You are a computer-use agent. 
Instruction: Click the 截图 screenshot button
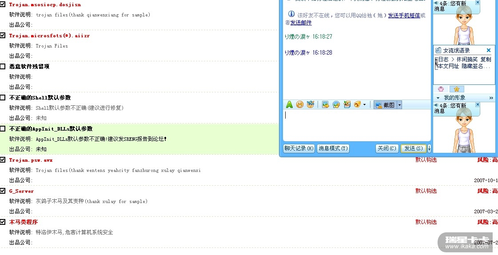coord(385,105)
